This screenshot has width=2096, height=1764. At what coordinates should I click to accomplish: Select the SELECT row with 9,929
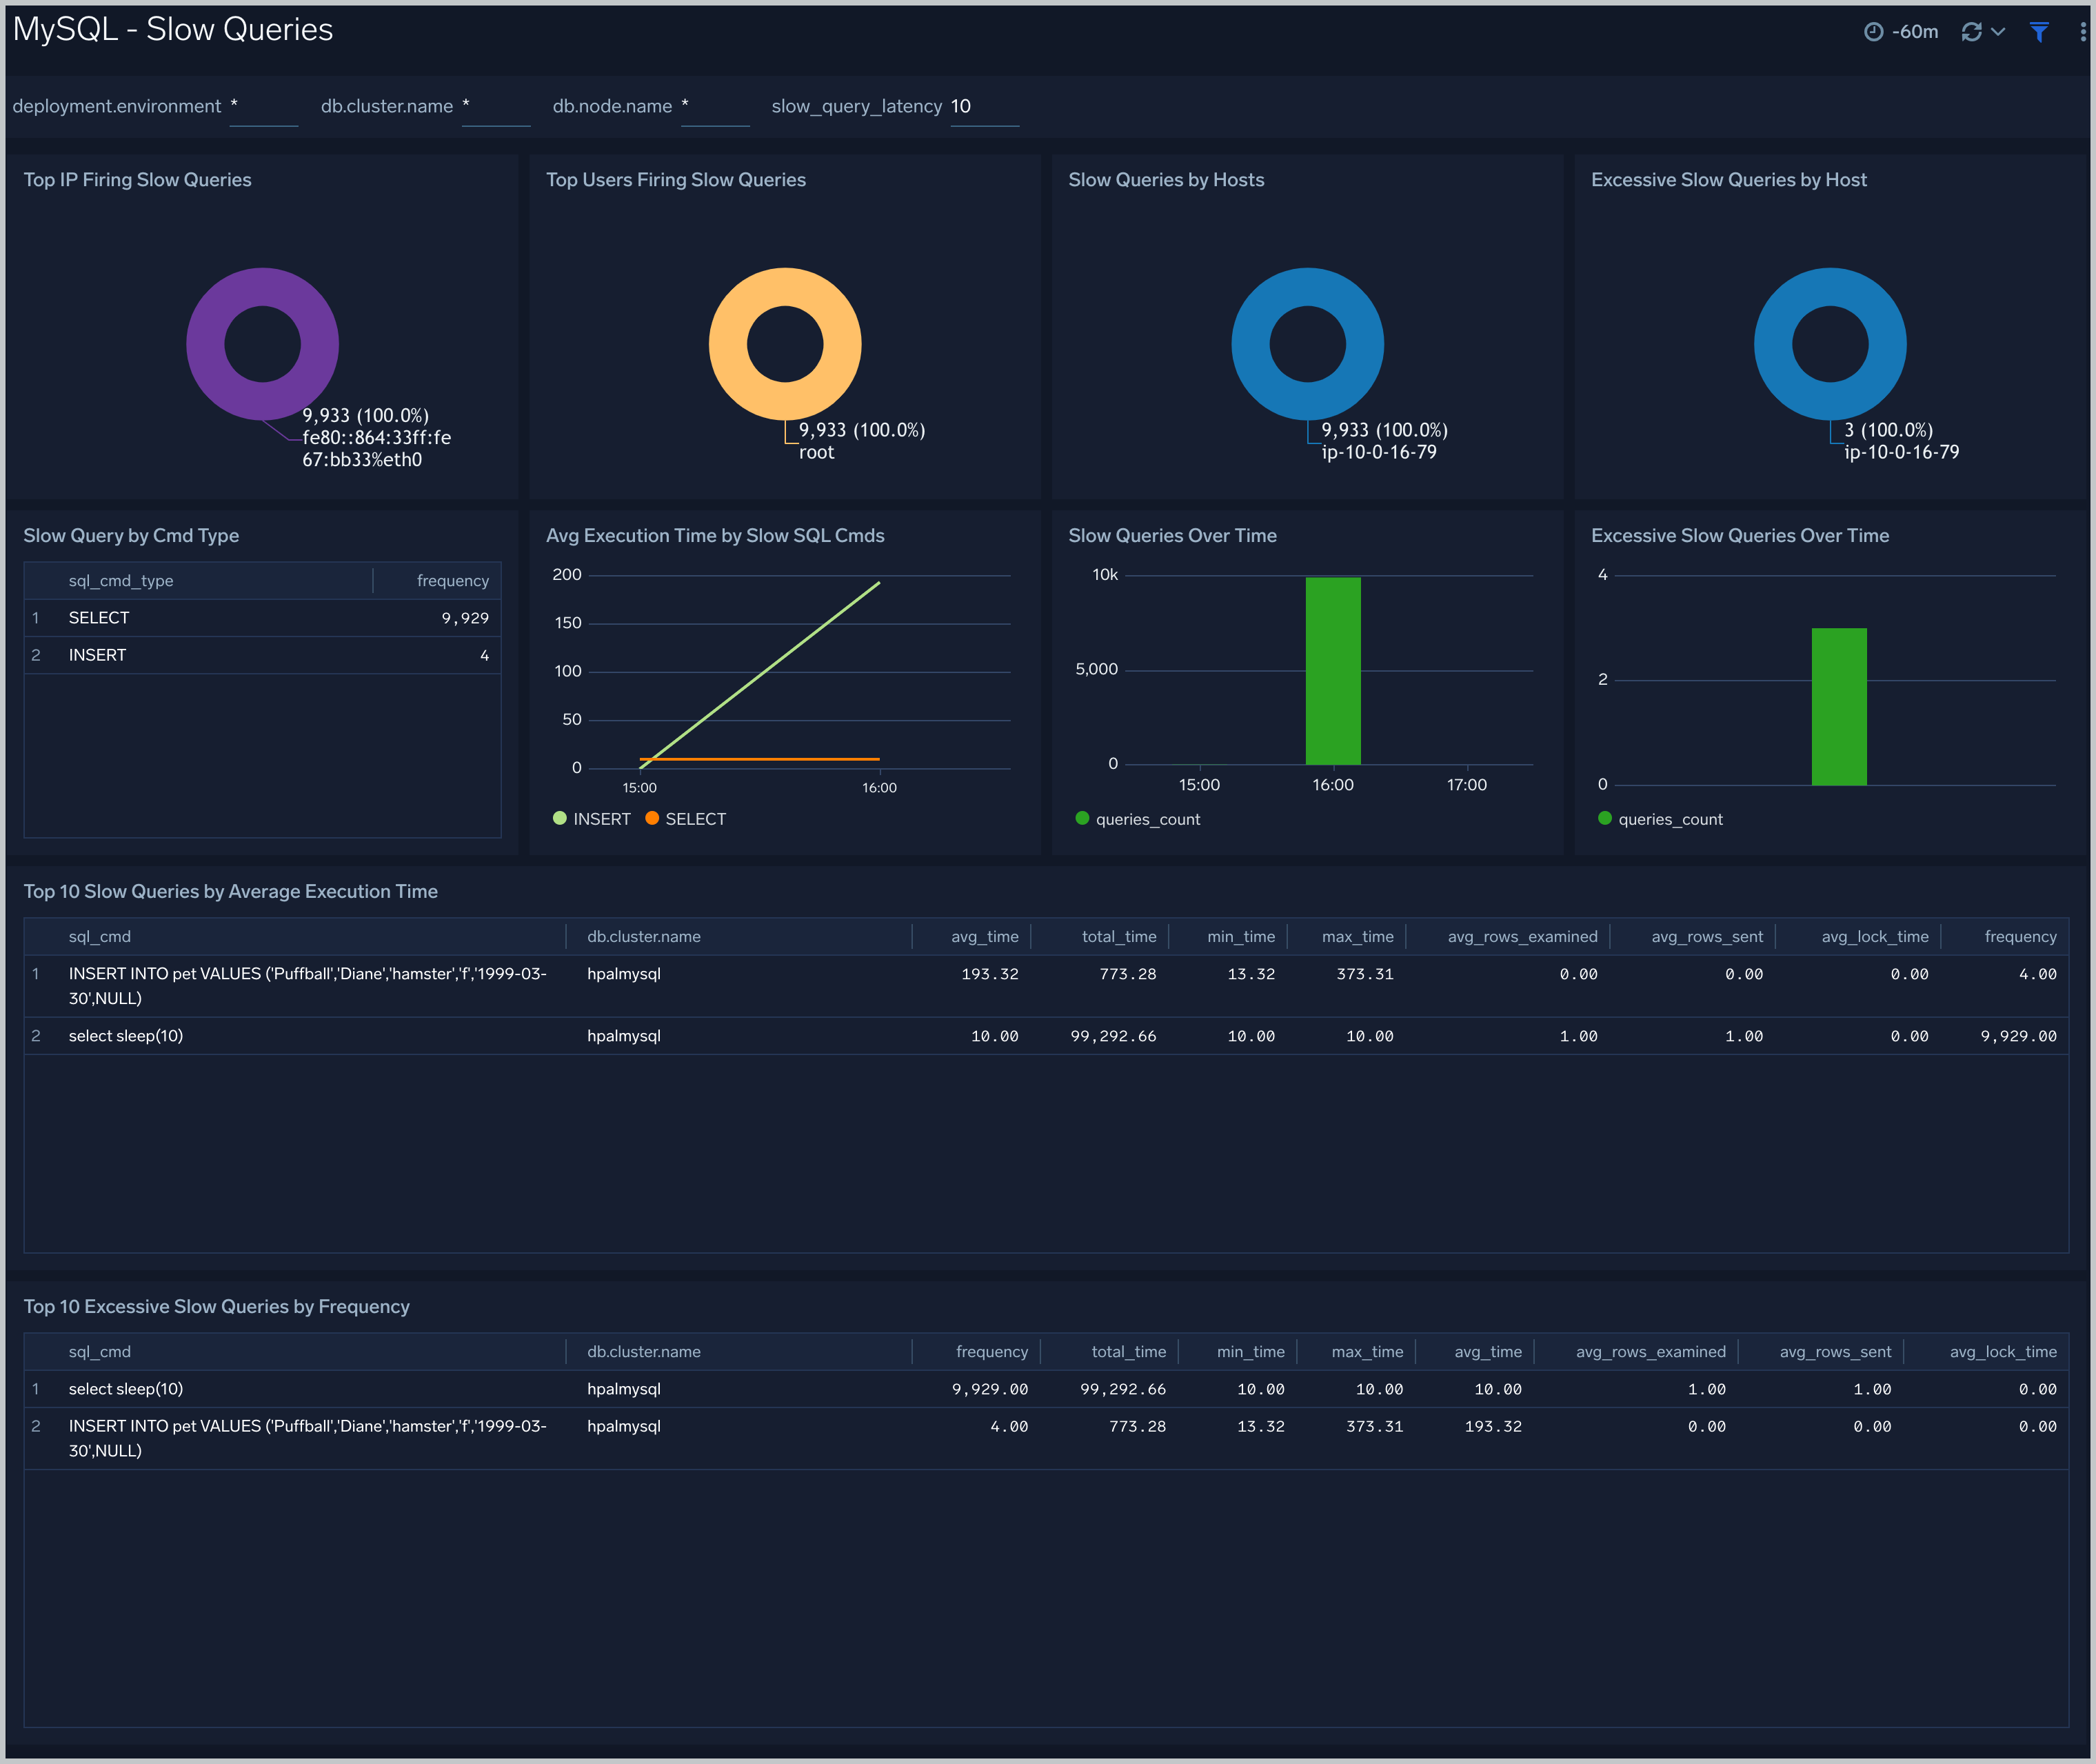click(x=262, y=618)
